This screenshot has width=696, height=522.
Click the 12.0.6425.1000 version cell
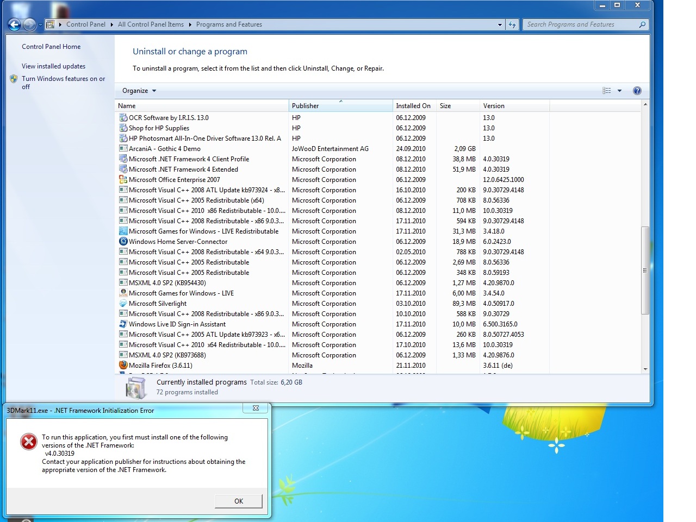point(504,179)
